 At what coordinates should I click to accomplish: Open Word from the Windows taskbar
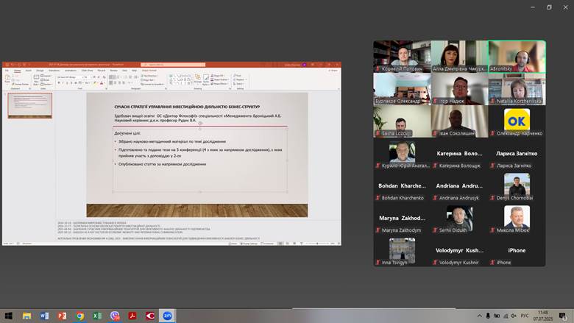click(44, 316)
